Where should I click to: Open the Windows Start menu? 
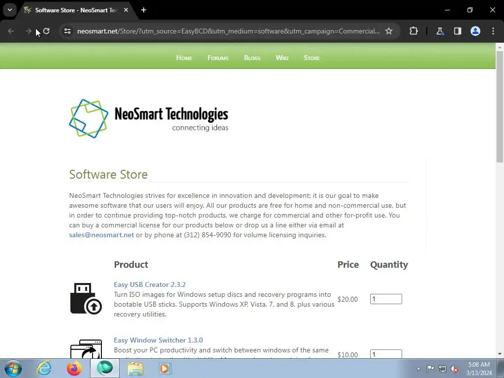tap(13, 368)
